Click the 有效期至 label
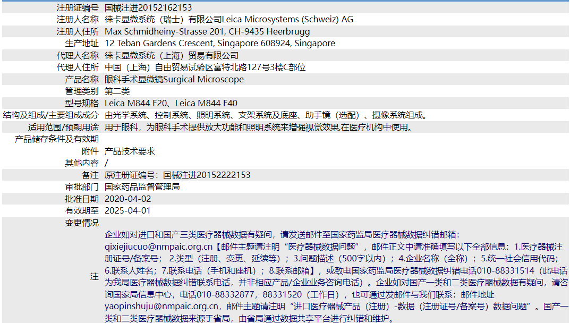The width and height of the screenshot is (570, 323). 82,210
